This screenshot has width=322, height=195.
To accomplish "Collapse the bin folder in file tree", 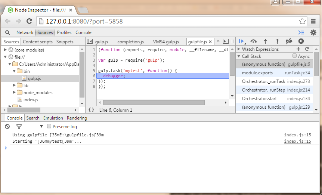I will (14, 71).
